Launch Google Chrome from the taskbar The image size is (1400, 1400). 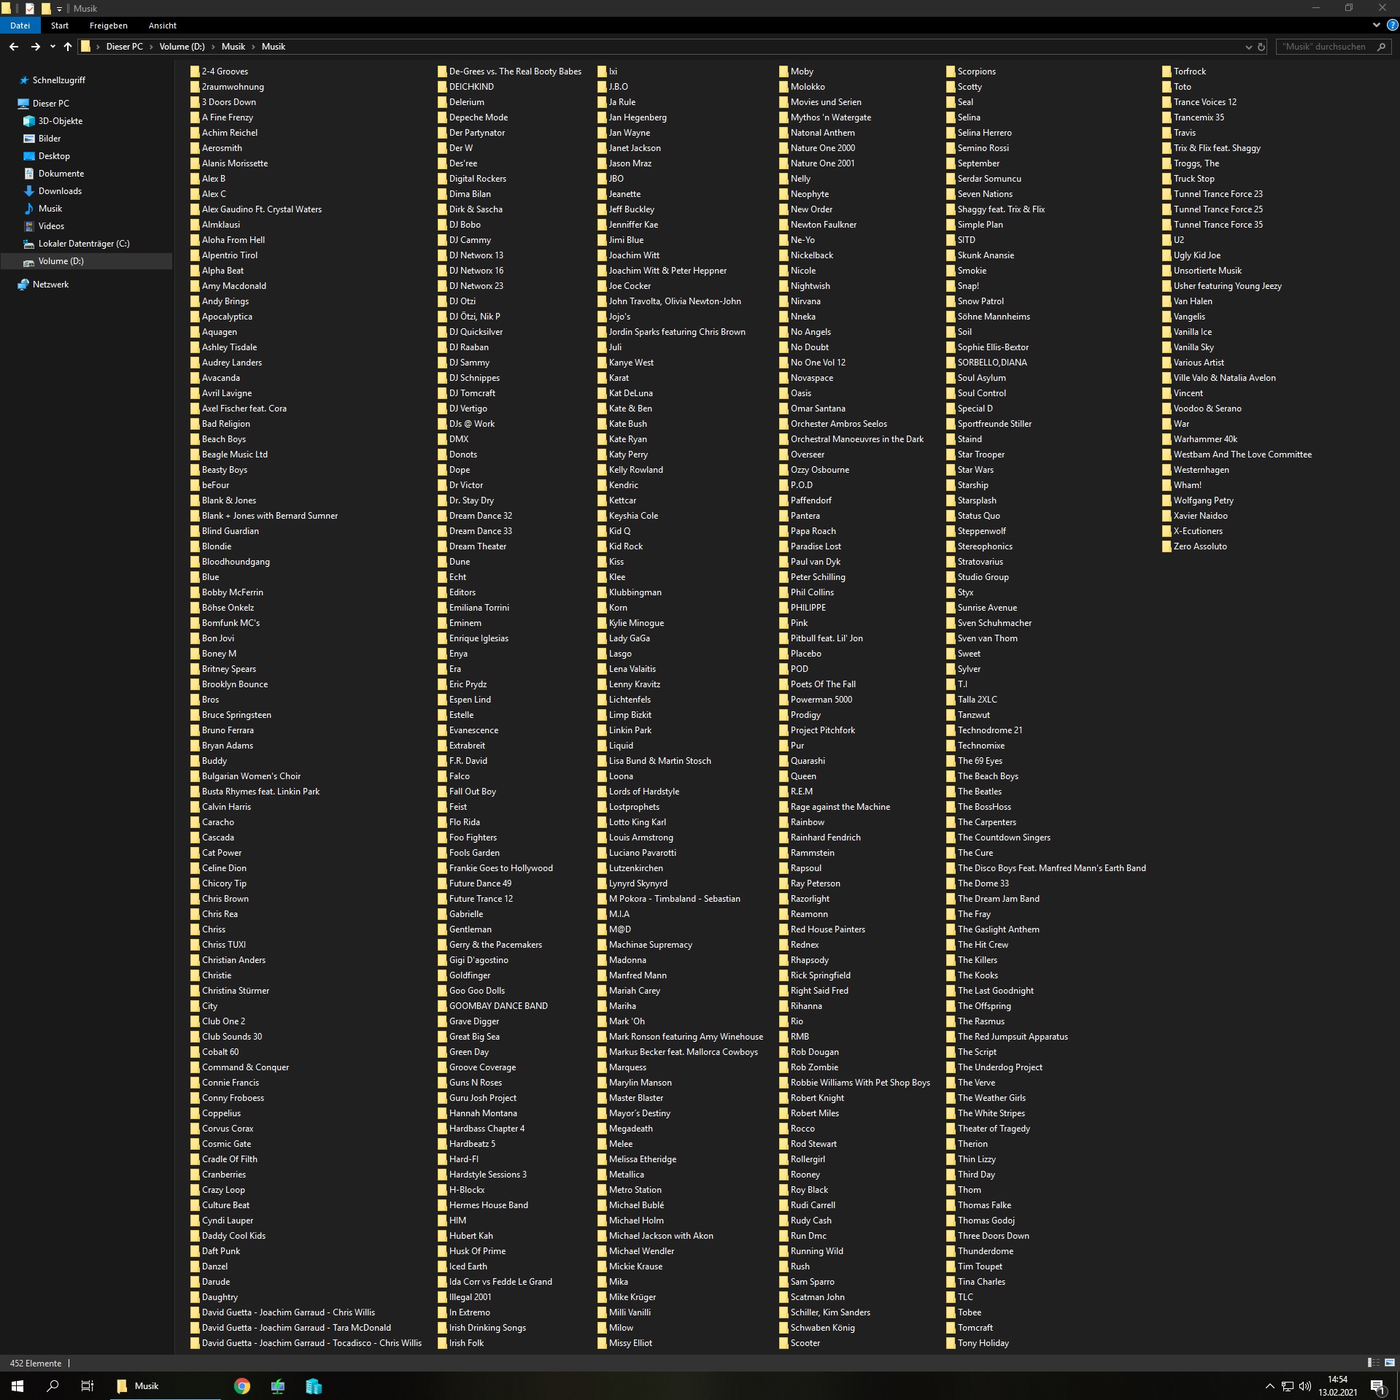pos(242,1385)
